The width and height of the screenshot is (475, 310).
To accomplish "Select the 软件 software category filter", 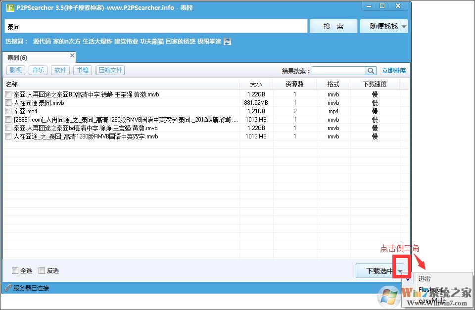I will click(60, 70).
